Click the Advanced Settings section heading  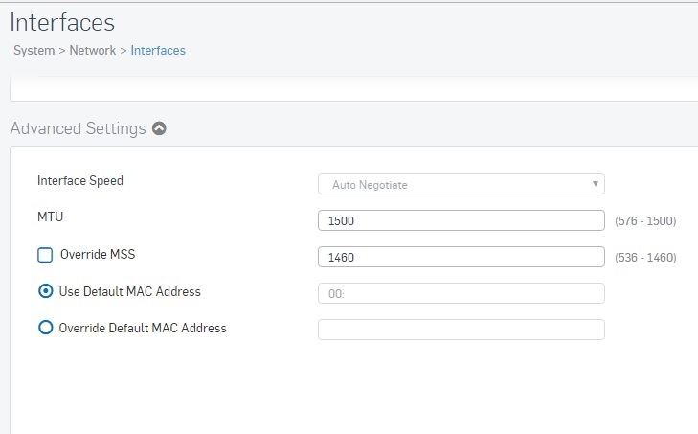78,128
